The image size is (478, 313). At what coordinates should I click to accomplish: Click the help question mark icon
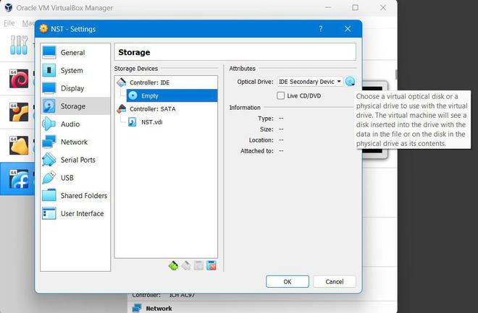(321, 29)
